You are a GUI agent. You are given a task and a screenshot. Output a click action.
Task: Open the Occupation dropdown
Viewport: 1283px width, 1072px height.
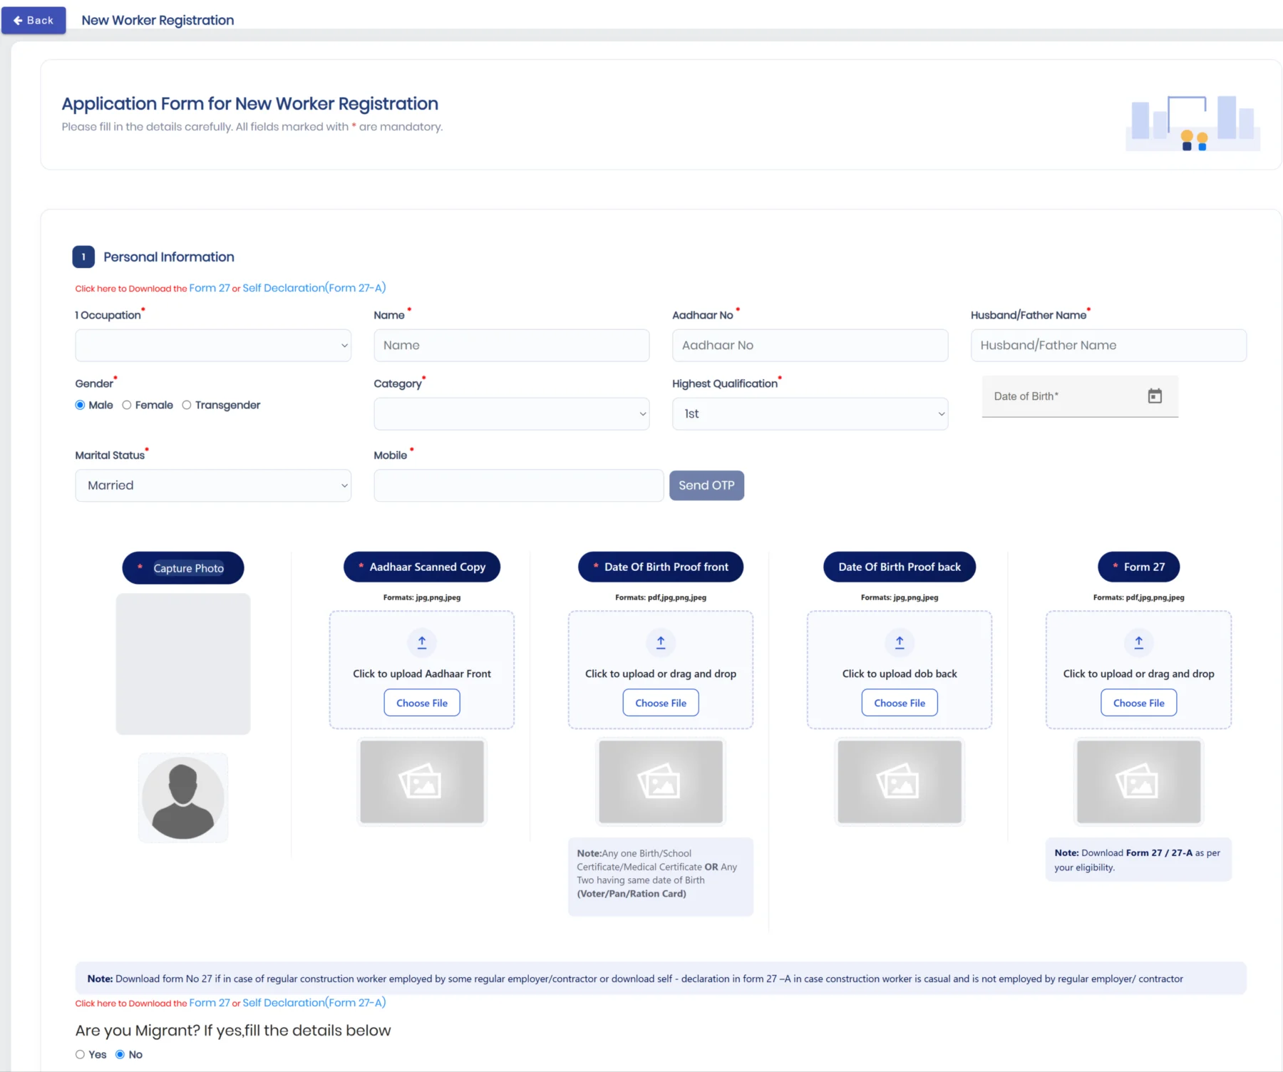pyautogui.click(x=213, y=345)
